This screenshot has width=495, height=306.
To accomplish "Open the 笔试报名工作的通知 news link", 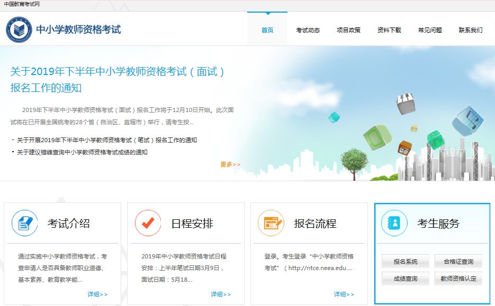I will 107,140.
